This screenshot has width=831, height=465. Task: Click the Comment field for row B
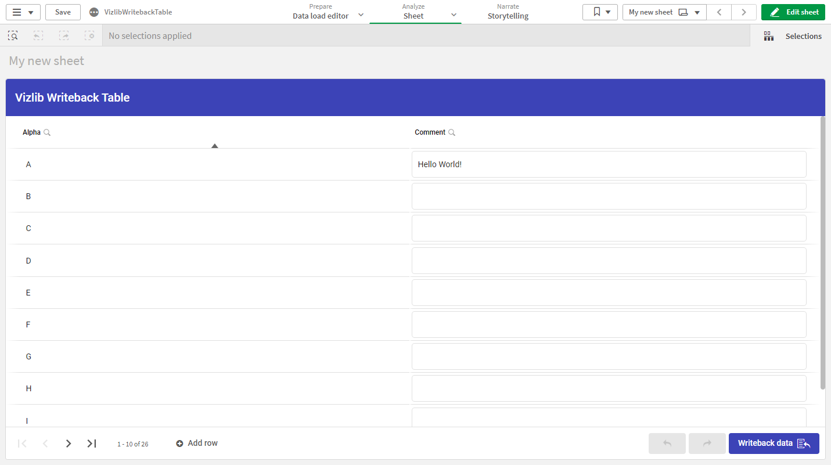click(609, 196)
